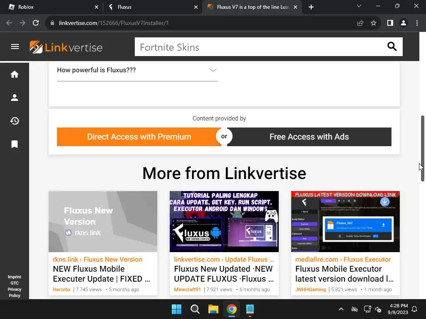426x319 pixels.
Task: Open author Herorbx
Action: point(62,290)
